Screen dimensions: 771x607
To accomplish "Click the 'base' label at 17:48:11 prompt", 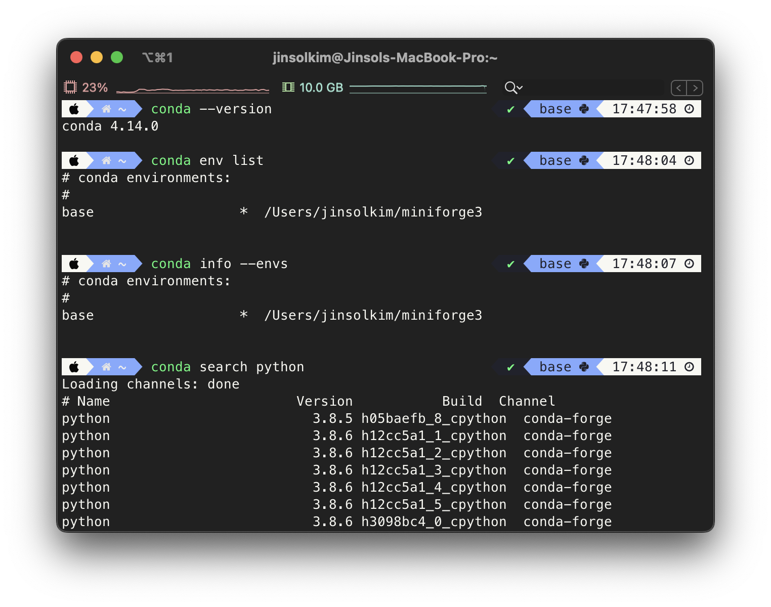I will [x=555, y=367].
